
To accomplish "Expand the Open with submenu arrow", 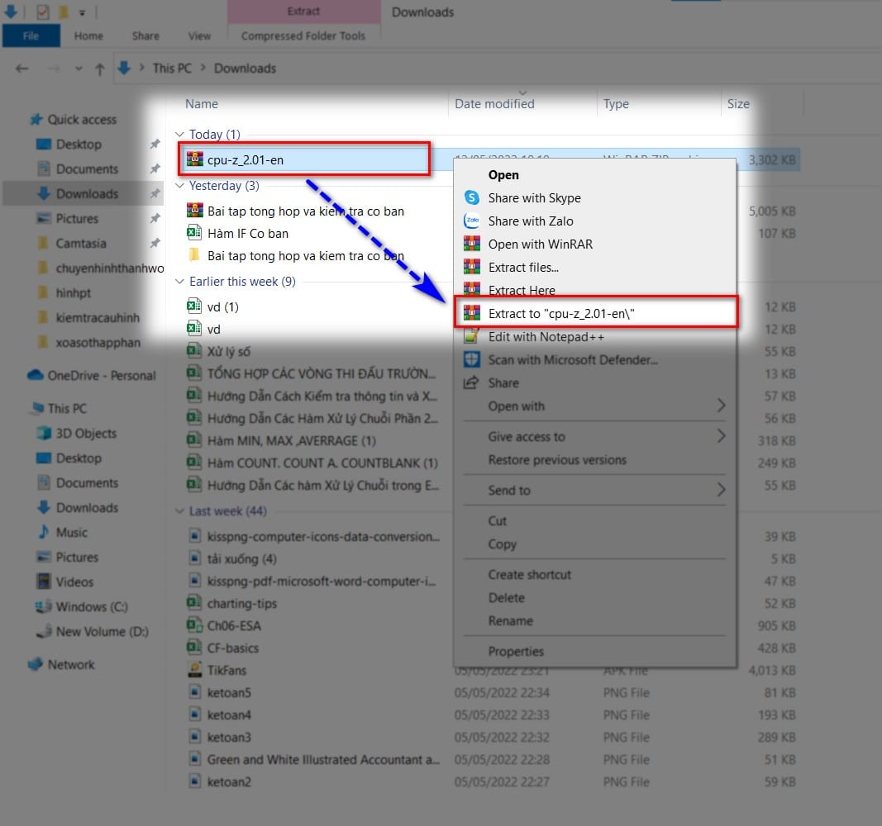I will pos(721,406).
